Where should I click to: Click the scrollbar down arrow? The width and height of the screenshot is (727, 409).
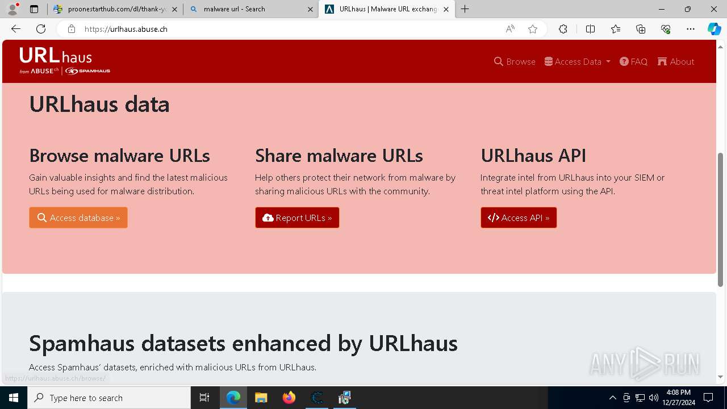721,377
